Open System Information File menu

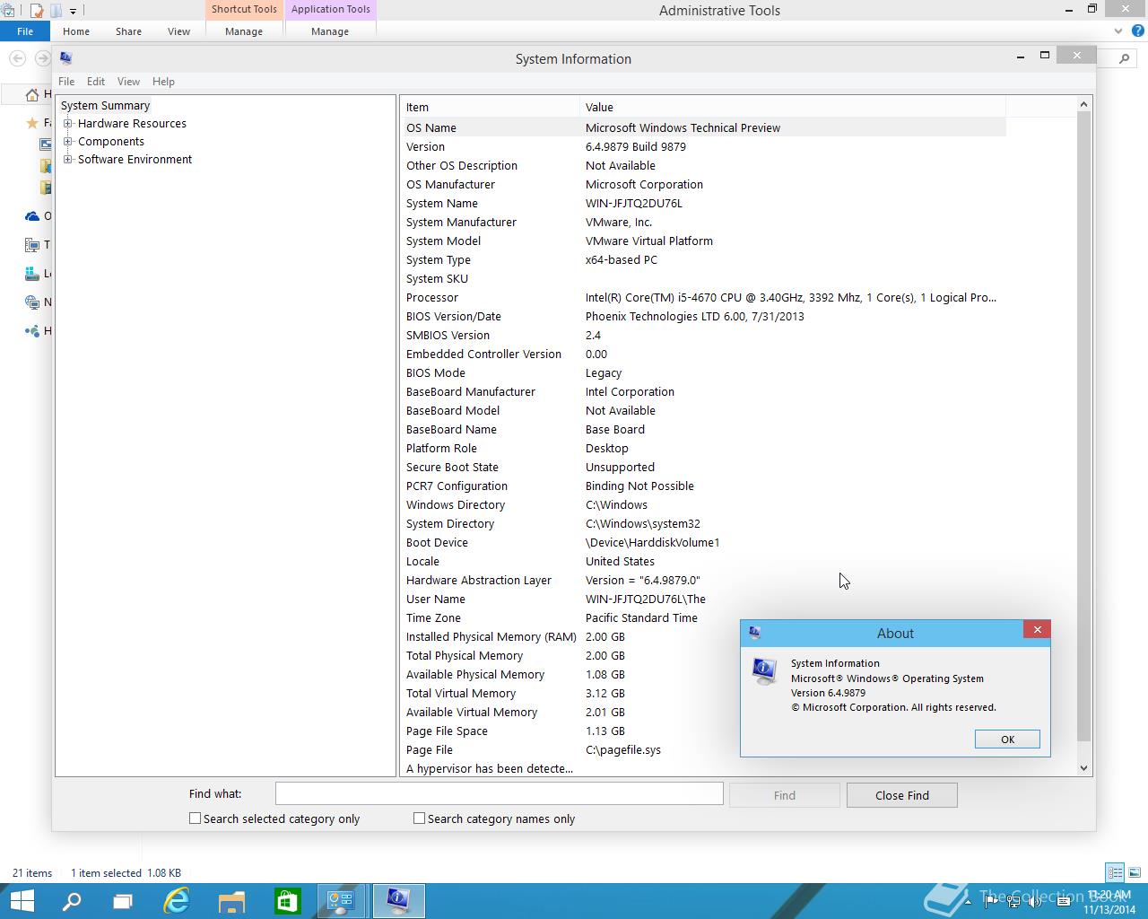pos(66,81)
